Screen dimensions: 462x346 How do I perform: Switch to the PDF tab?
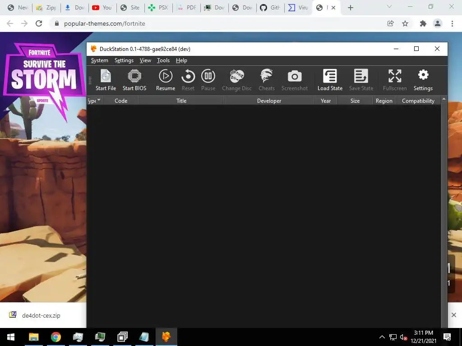click(x=186, y=8)
